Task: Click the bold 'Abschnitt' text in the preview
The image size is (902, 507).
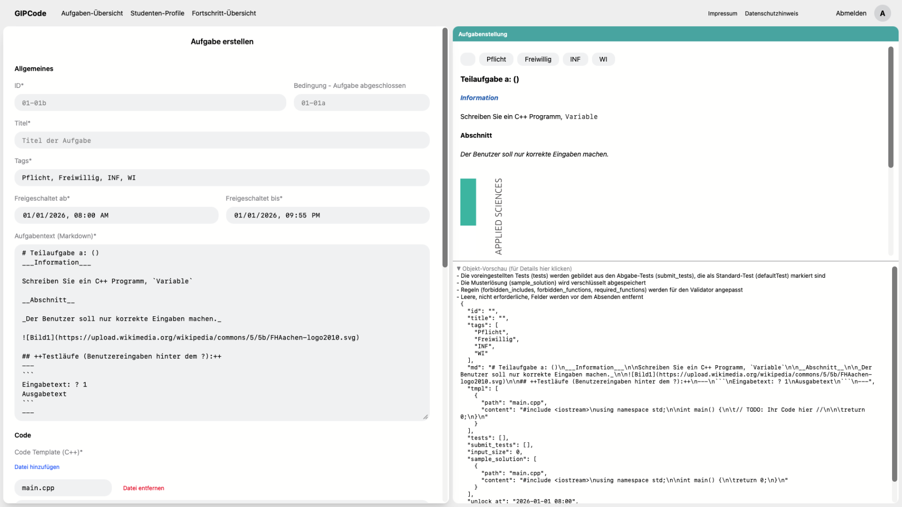Action: coord(476,135)
